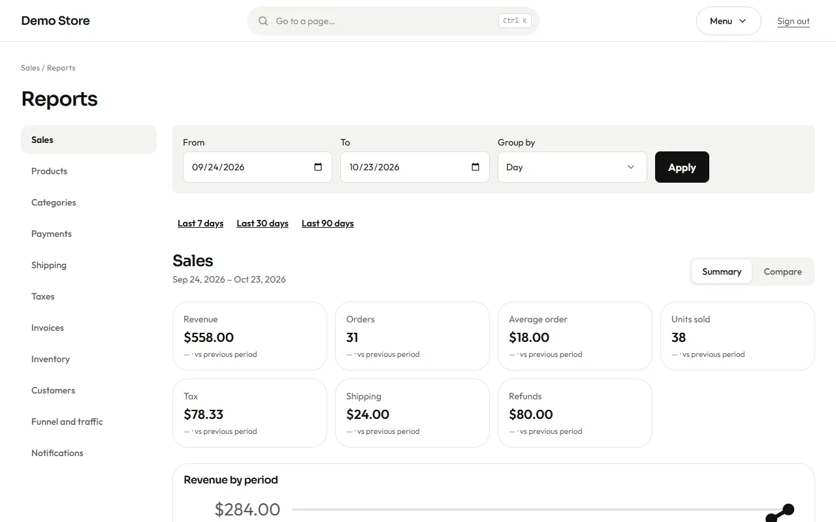This screenshot has height=522, width=836.
Task: Click the Orders count 31
Action: point(352,337)
